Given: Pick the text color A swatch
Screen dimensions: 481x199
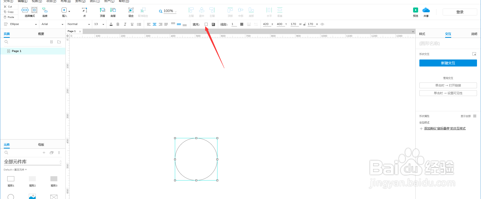Looking at the screenshot, I should tap(111, 24).
